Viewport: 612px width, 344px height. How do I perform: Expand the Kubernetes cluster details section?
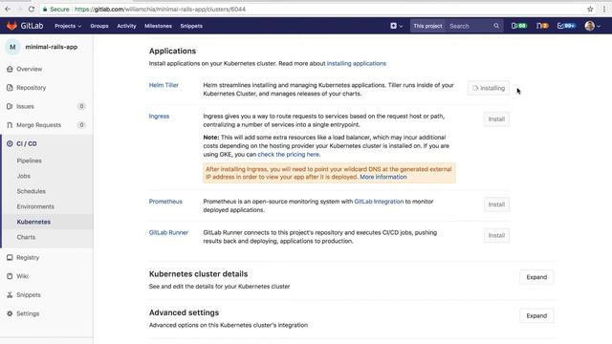pos(536,277)
